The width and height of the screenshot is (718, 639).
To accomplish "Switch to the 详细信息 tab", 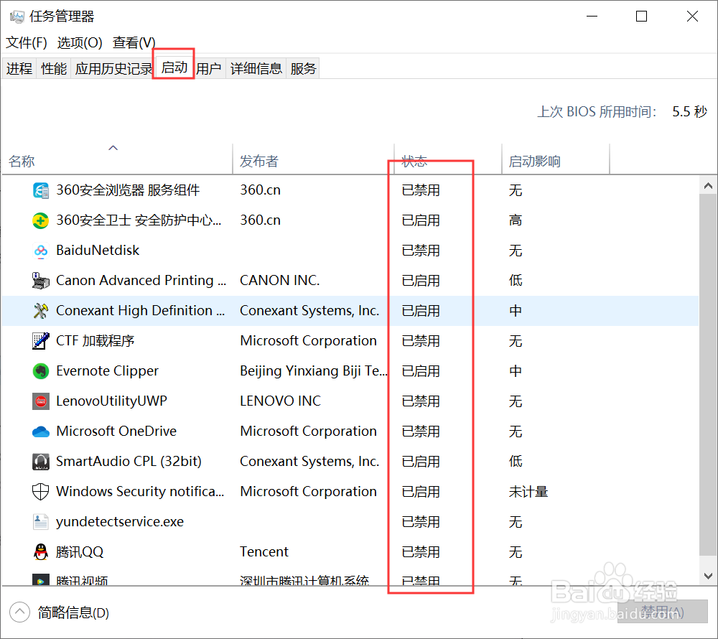I will [256, 69].
